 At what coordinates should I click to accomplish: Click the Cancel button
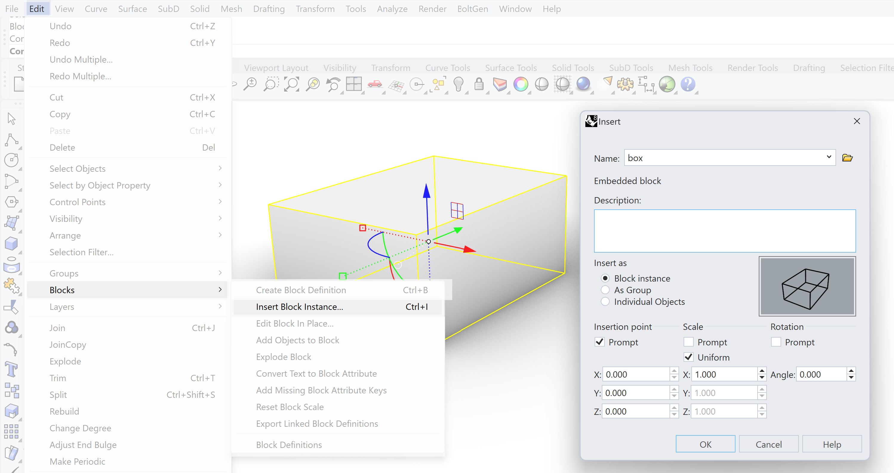point(768,444)
